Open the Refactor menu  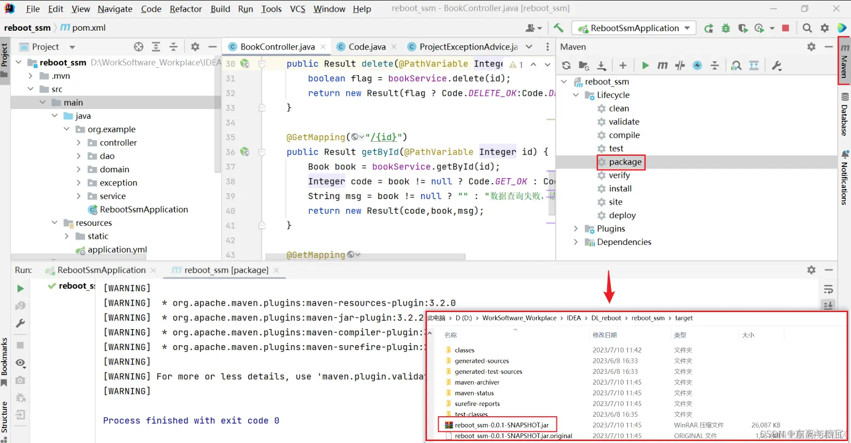tap(185, 9)
